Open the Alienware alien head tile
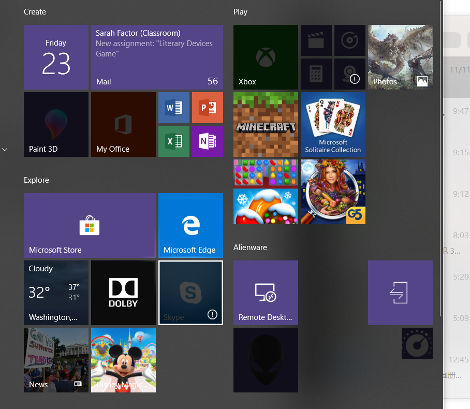The image size is (470, 409). [266, 360]
